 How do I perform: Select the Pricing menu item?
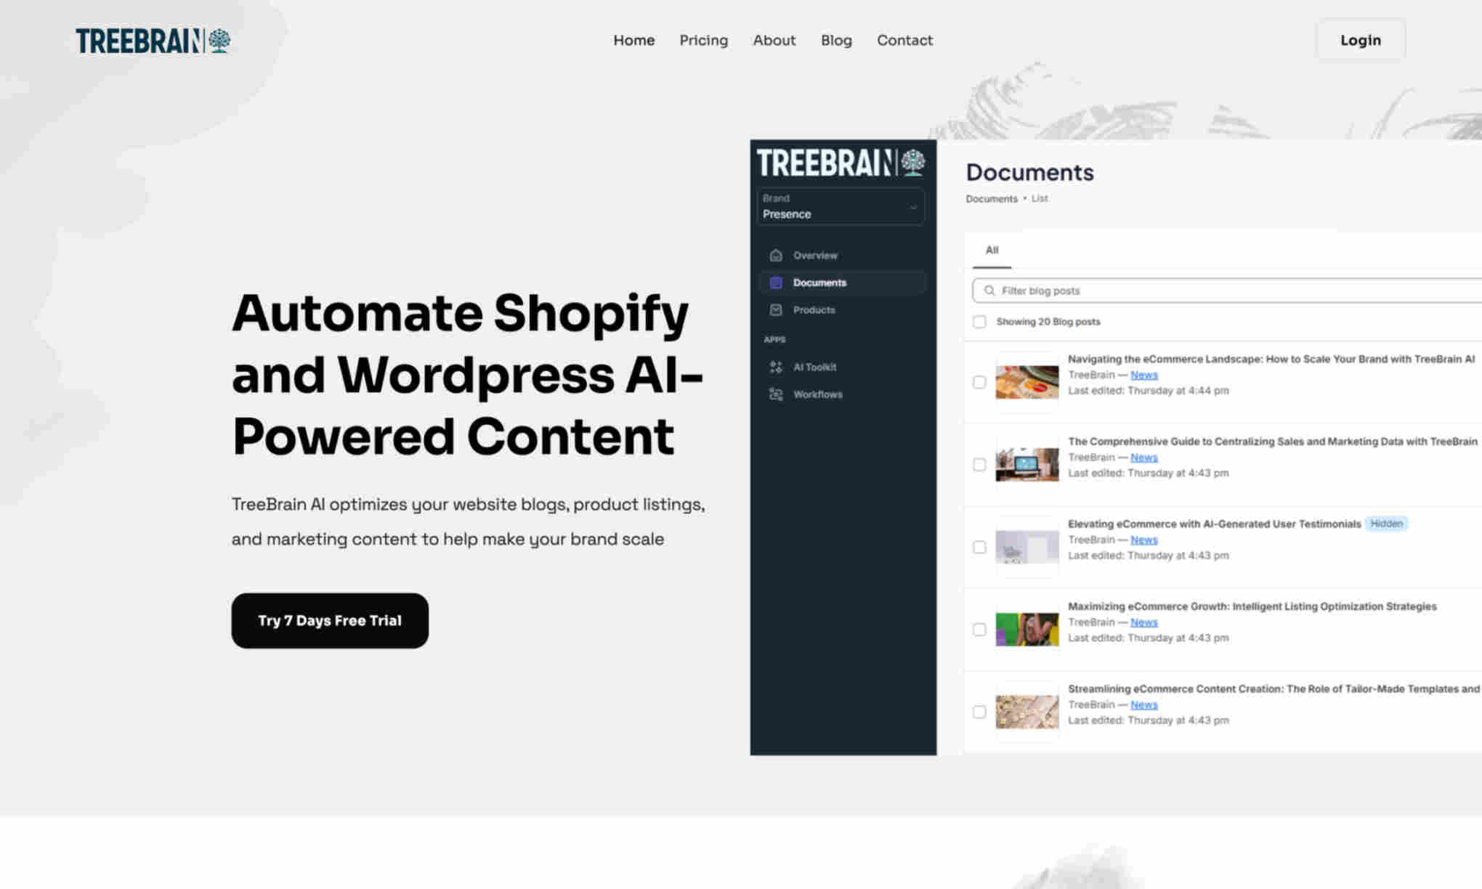pyautogui.click(x=704, y=40)
